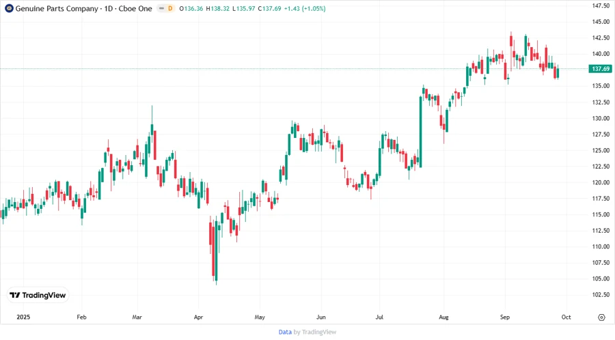Image resolution: width=615 pixels, height=340 pixels.
Task: Click the 115.00 price axis label
Action: point(601,214)
